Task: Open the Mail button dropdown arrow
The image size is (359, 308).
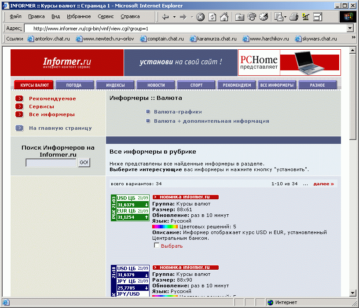Action: coord(285,17)
